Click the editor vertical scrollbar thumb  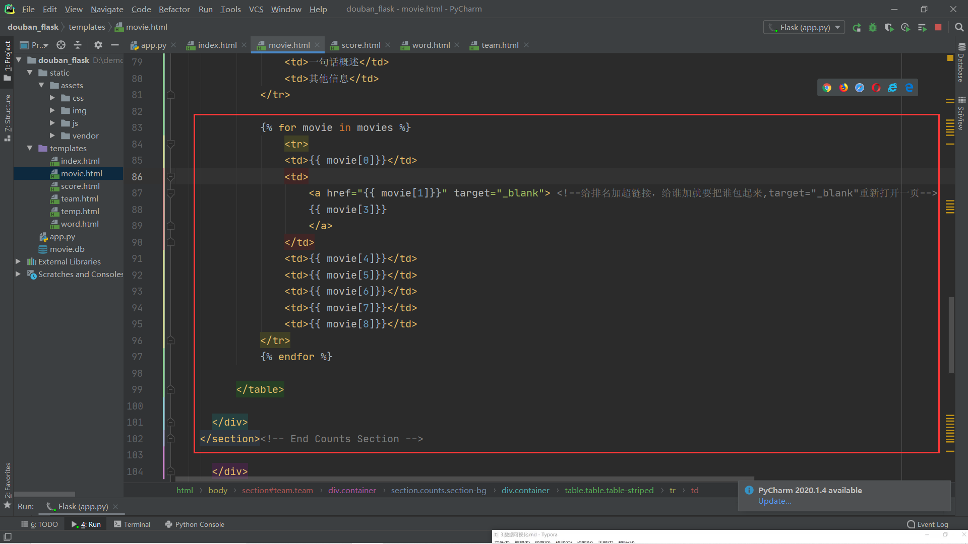951,335
